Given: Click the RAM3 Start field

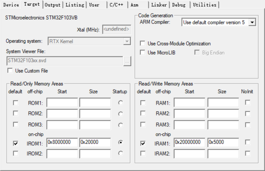Looking at the screenshot, I should [189, 125].
